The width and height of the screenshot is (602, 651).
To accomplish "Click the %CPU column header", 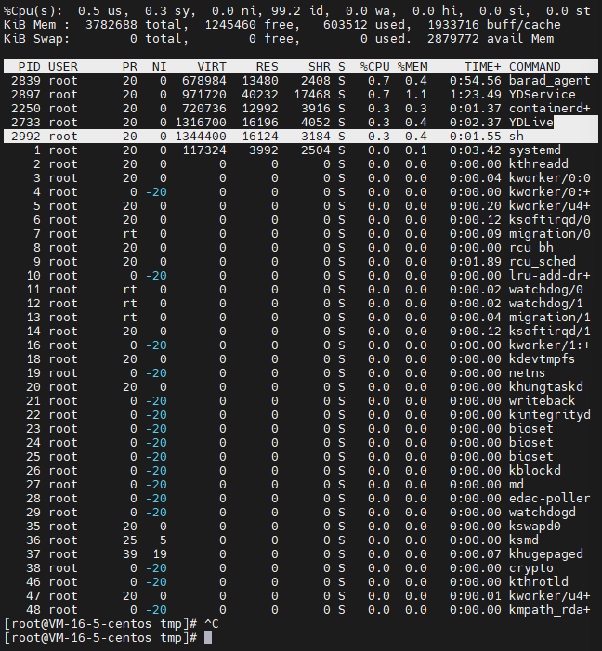I will (374, 67).
